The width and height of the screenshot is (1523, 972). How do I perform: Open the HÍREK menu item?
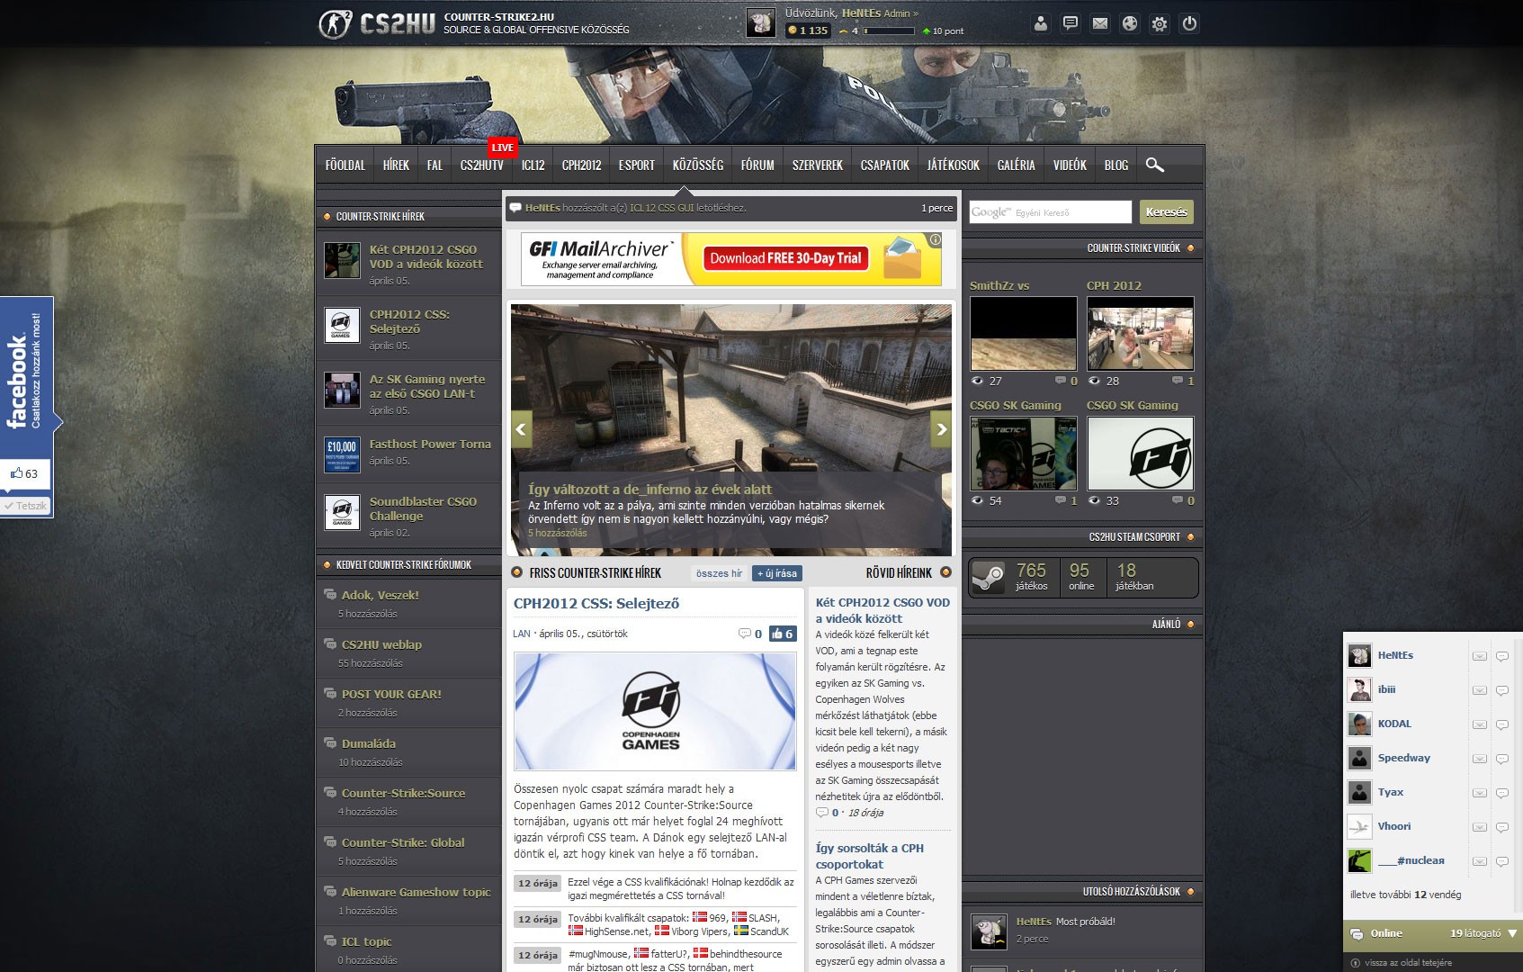point(396,165)
